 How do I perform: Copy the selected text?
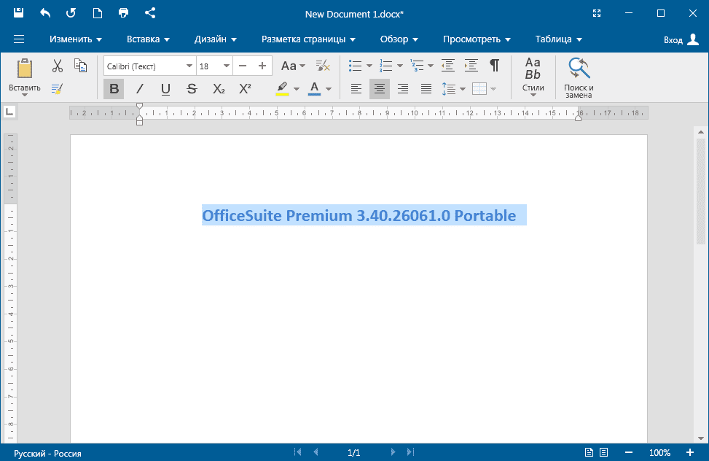(80, 66)
